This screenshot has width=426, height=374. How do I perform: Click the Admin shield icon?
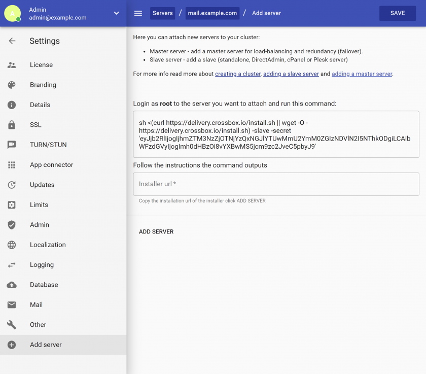tap(12, 225)
